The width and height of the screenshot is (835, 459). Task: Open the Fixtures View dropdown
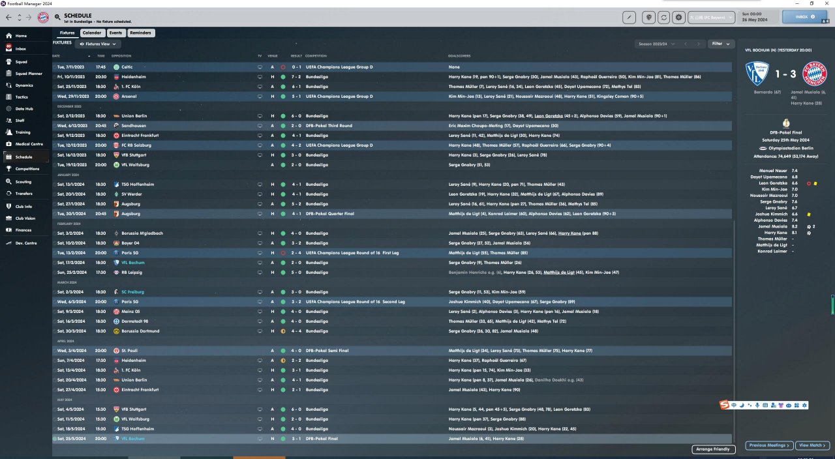pyautogui.click(x=98, y=44)
